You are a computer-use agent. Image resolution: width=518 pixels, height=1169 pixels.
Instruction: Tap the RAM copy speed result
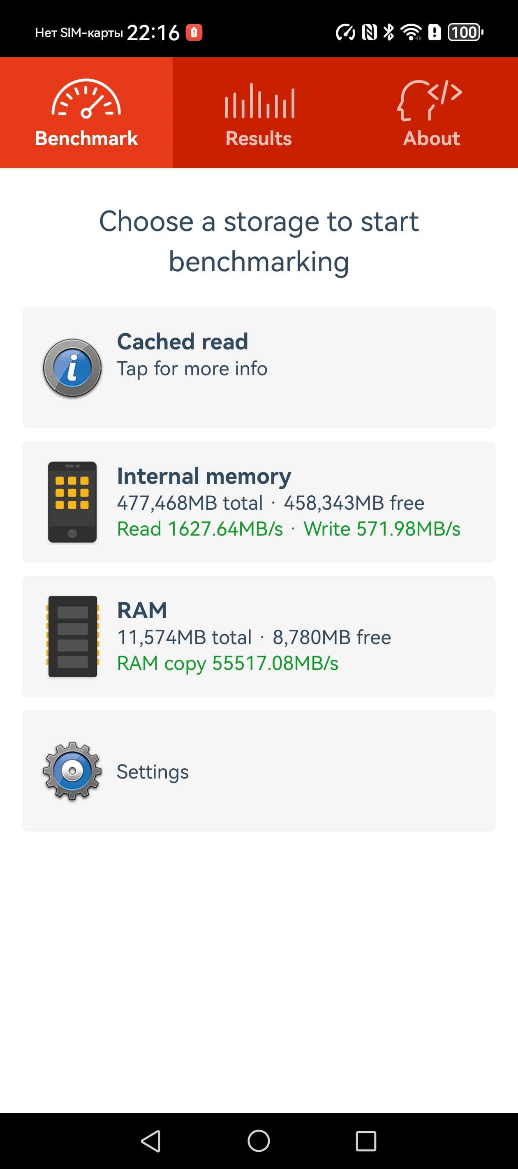tap(227, 663)
